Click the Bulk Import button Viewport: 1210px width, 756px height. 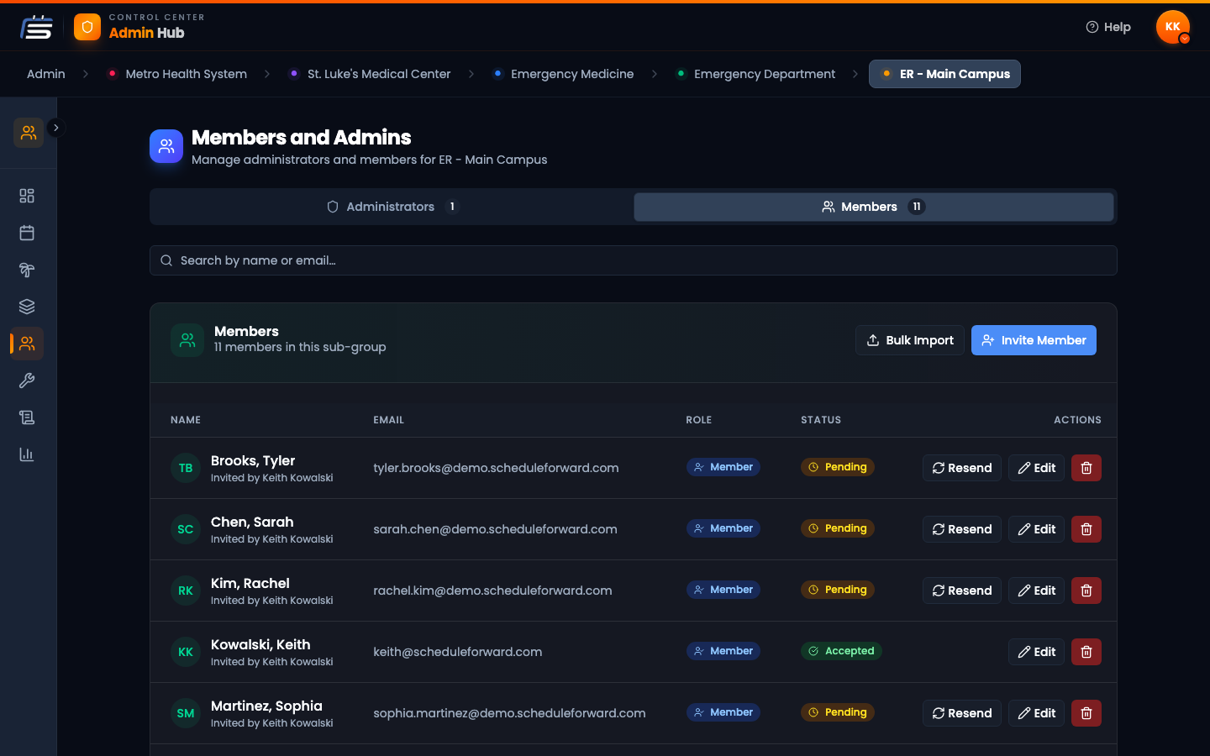click(x=910, y=340)
